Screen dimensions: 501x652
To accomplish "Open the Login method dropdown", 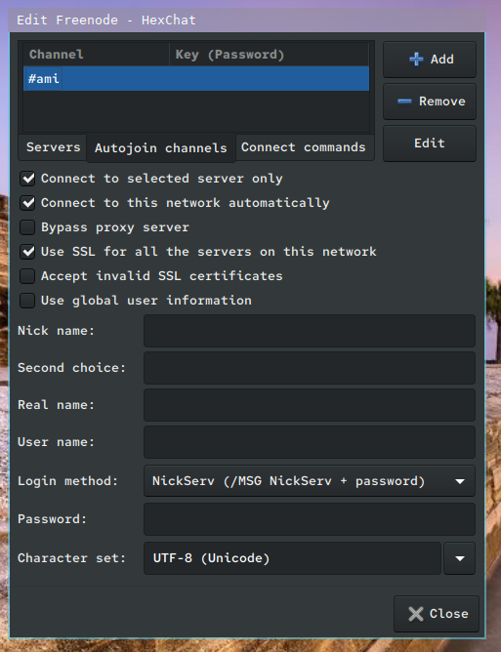I will [310, 481].
